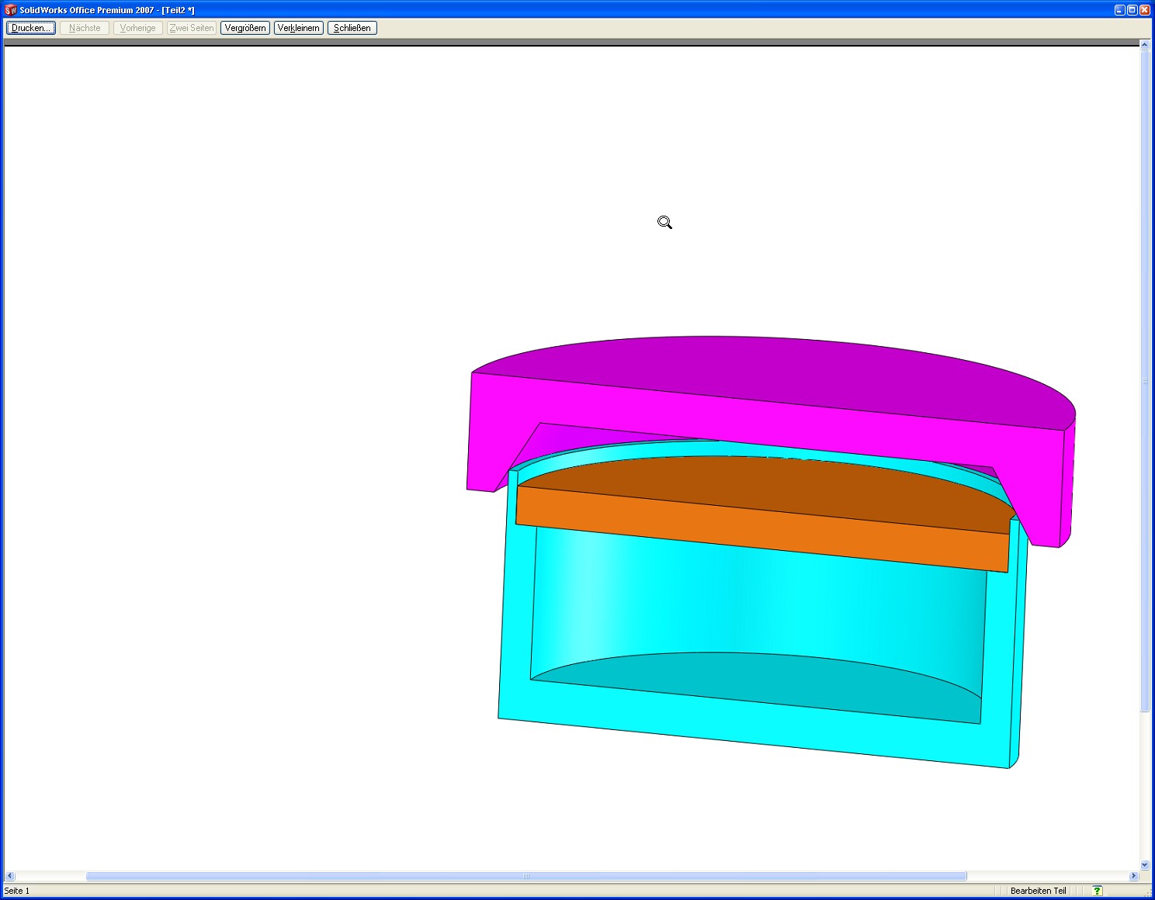This screenshot has width=1155, height=900.
Task: Click the horizontal scrollbar left arrow
Action: pyautogui.click(x=10, y=876)
